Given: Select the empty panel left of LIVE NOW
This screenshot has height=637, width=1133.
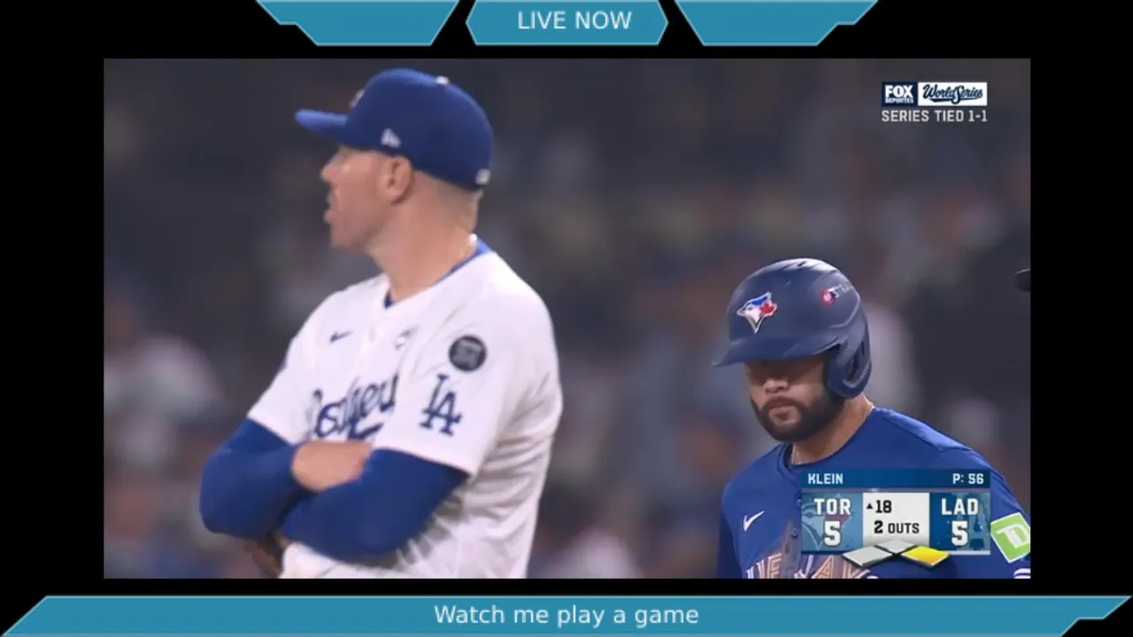Looking at the screenshot, I should coord(357,22).
